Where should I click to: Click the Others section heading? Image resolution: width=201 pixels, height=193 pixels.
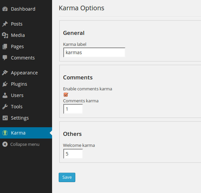[x=72, y=134]
